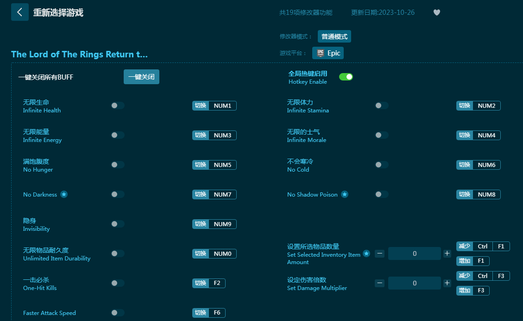Click star badge next to Set Selected Inventory Item
The image size is (523, 321).
366,254
